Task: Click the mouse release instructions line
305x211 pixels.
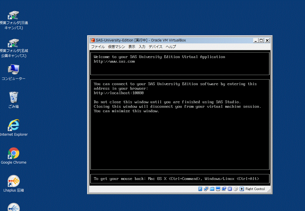Action: (176, 179)
